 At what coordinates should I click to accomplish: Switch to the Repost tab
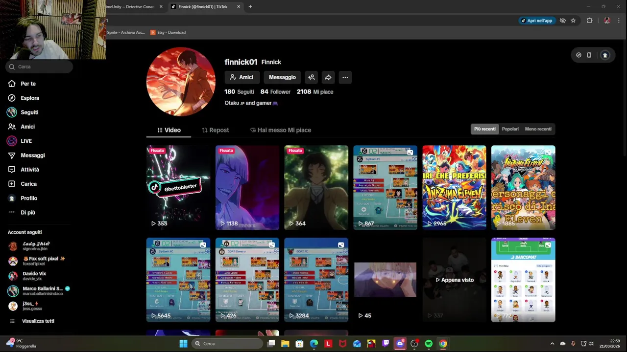[216, 130]
